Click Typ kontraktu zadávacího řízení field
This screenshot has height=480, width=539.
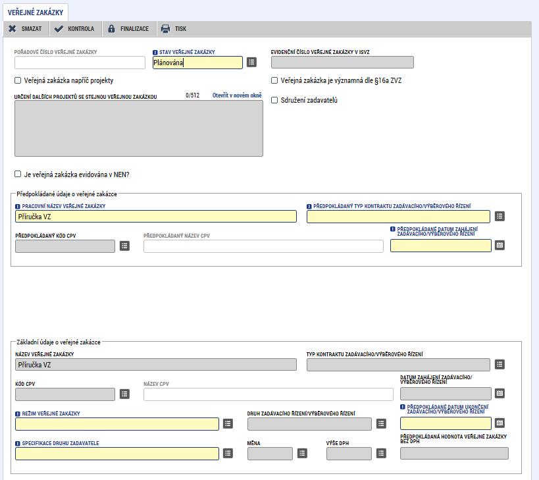398,365
